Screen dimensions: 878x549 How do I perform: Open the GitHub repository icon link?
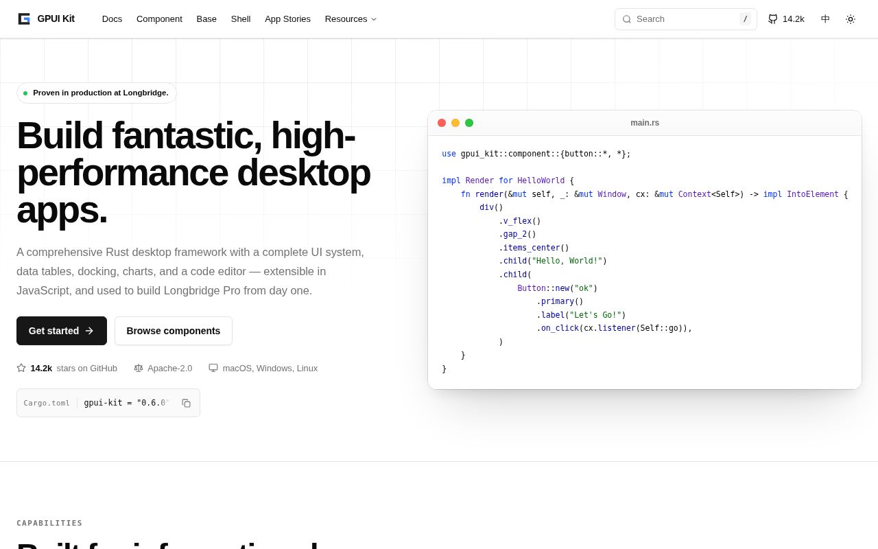pyautogui.click(x=773, y=19)
